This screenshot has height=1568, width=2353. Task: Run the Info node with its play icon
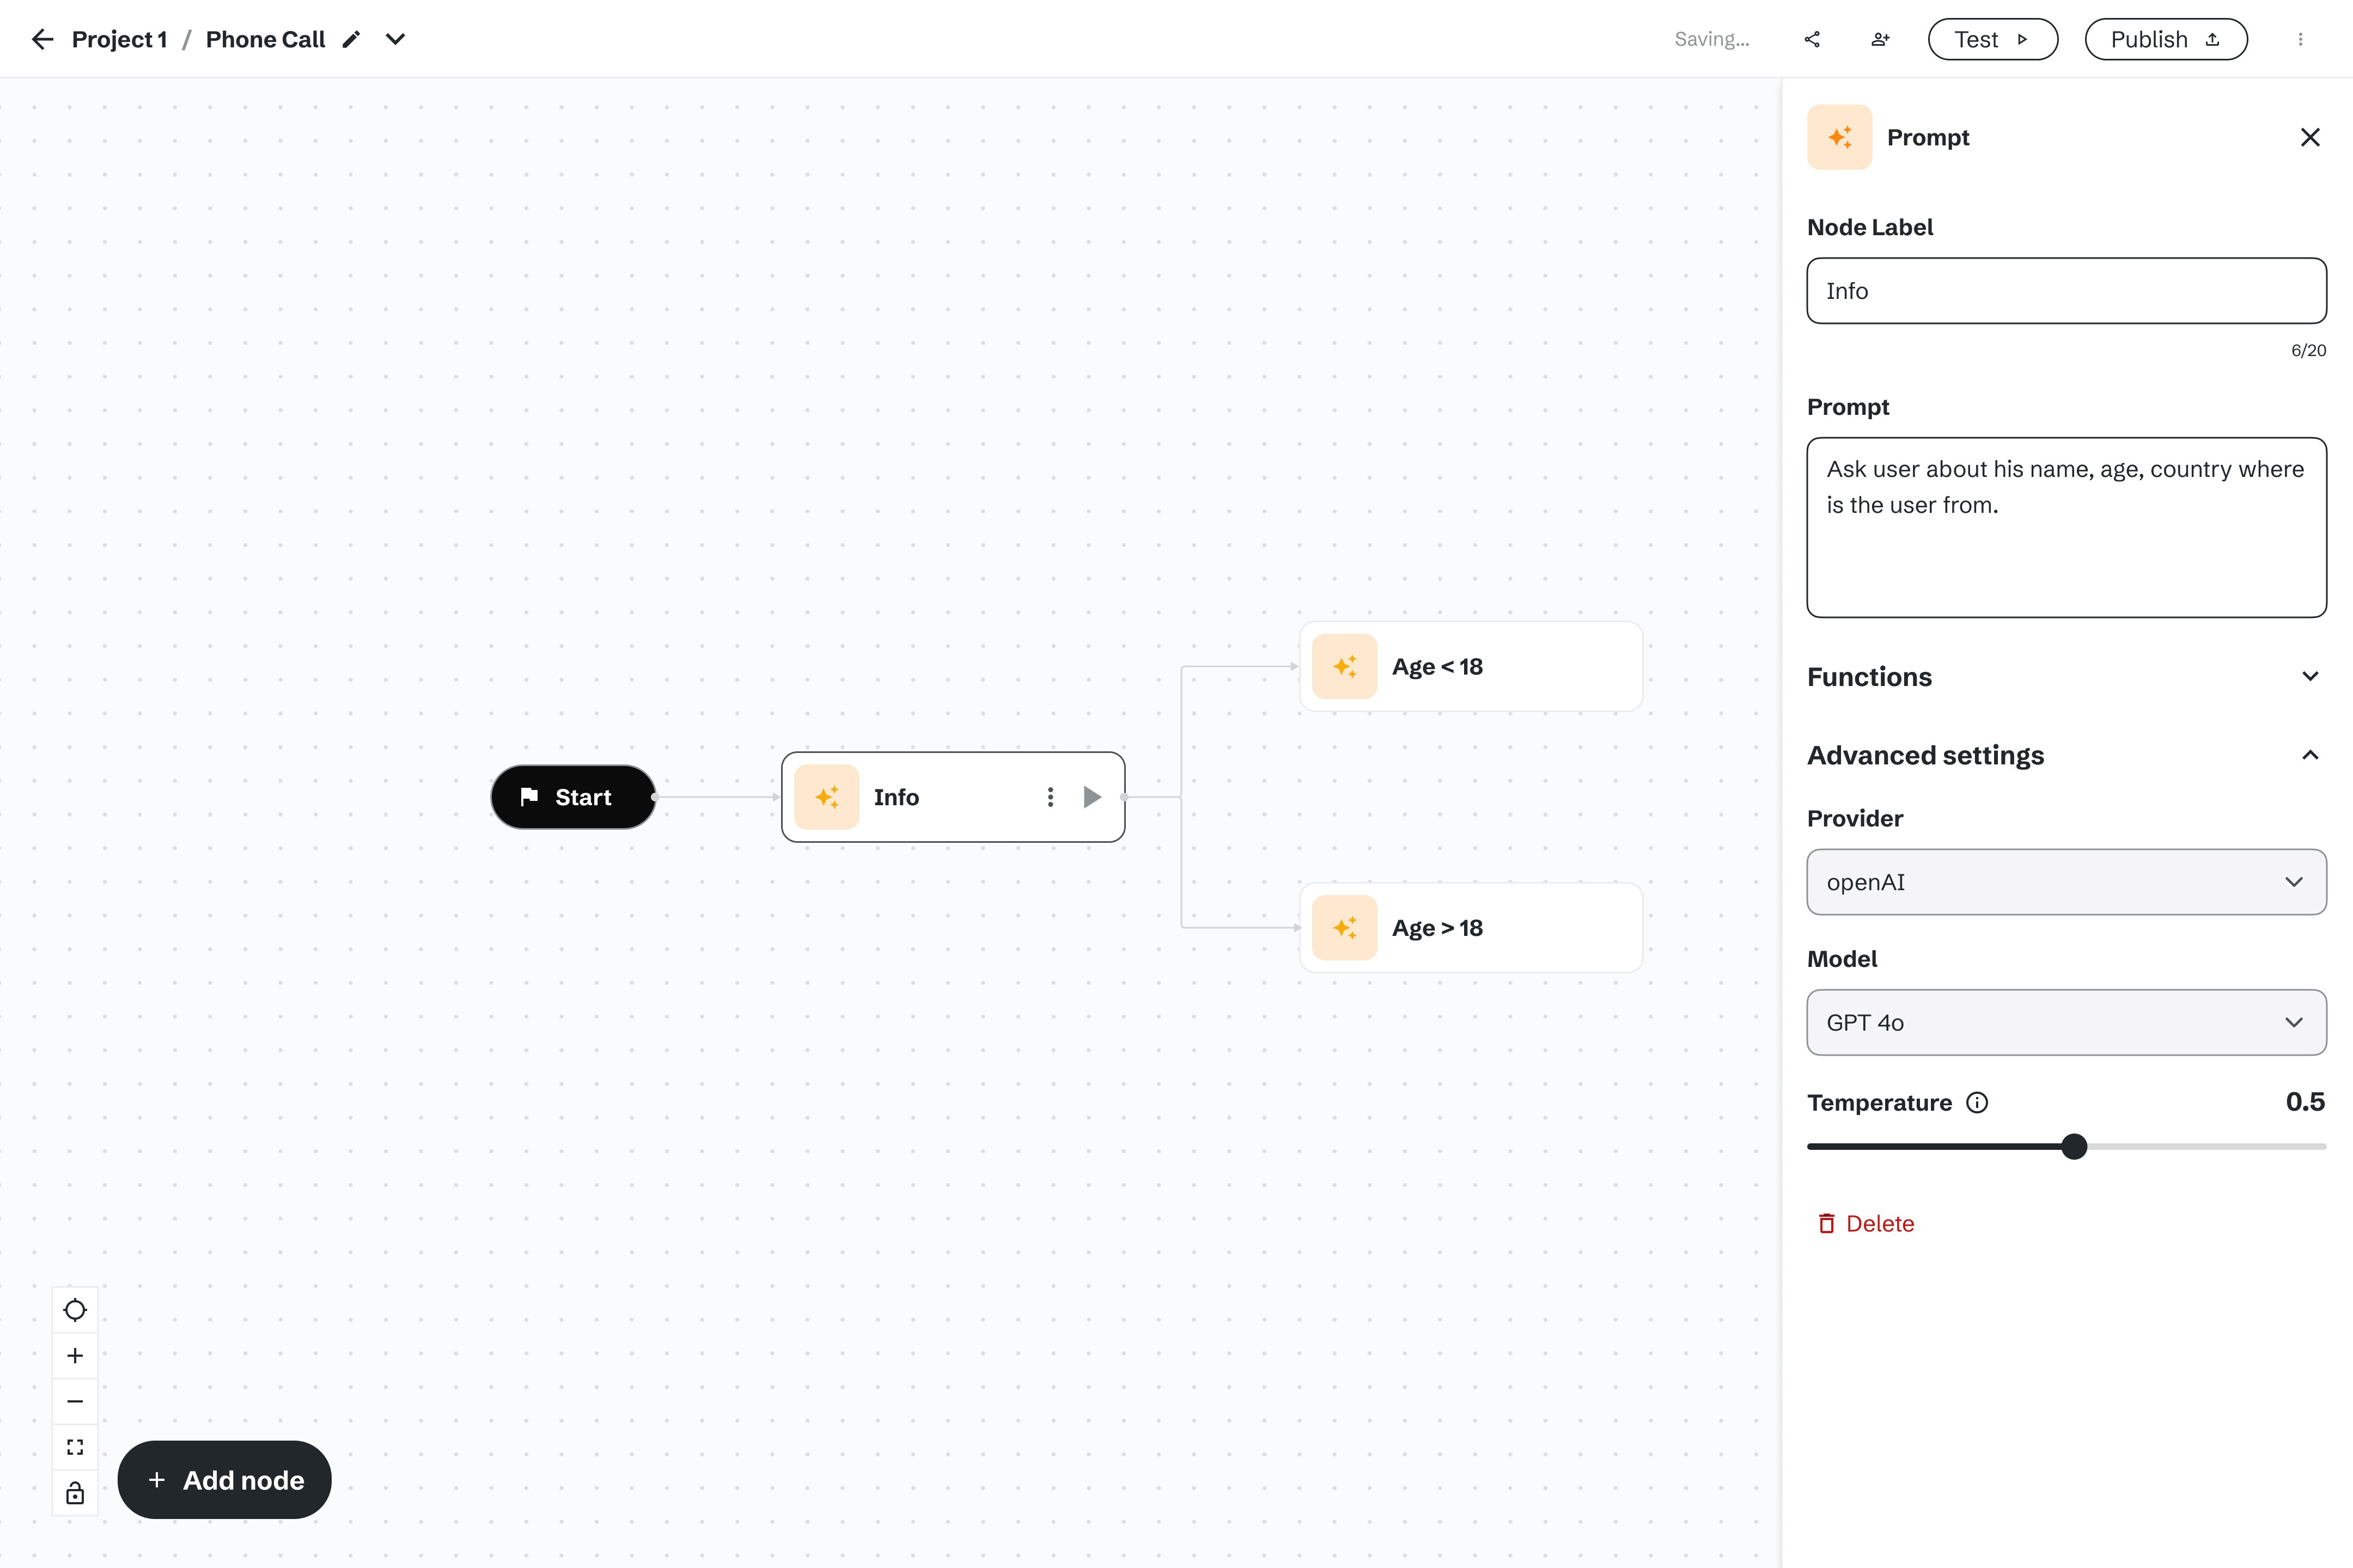[1093, 797]
